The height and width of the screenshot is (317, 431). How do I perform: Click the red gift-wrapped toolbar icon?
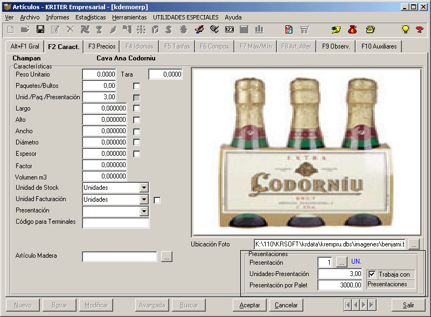[x=289, y=30]
